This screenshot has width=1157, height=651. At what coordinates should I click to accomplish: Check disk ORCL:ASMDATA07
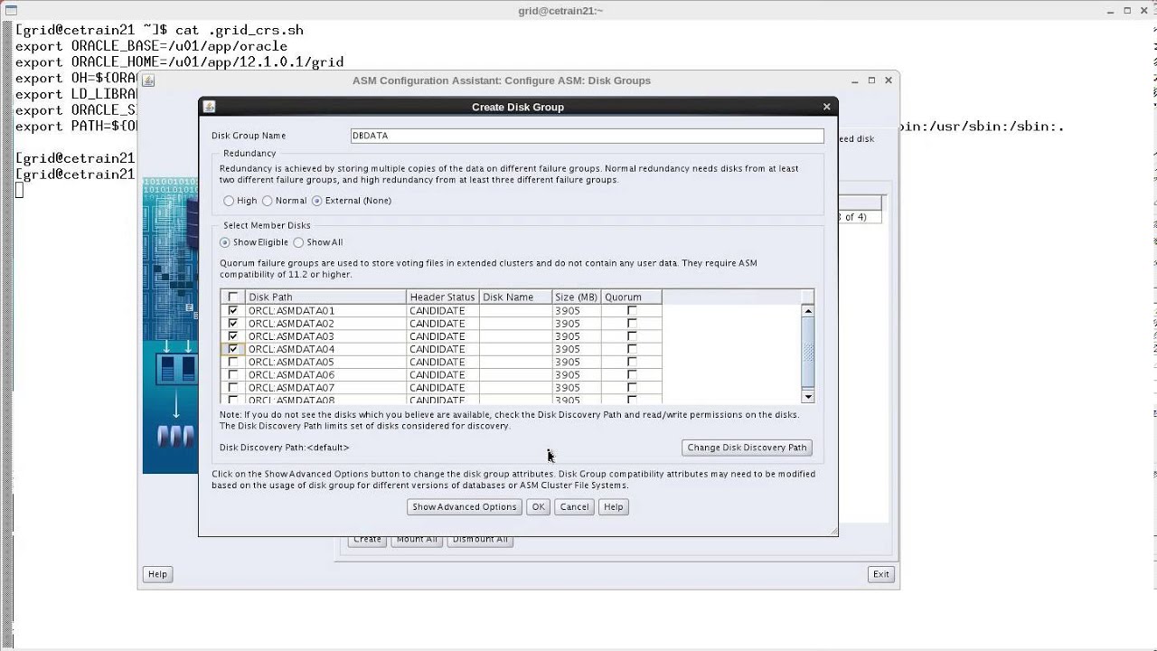(233, 387)
